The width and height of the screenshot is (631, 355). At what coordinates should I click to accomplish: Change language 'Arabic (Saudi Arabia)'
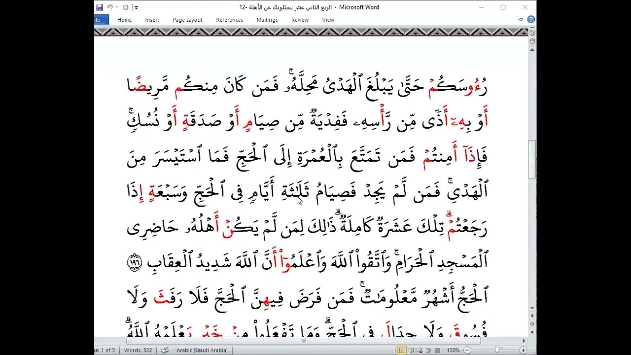coord(202,350)
